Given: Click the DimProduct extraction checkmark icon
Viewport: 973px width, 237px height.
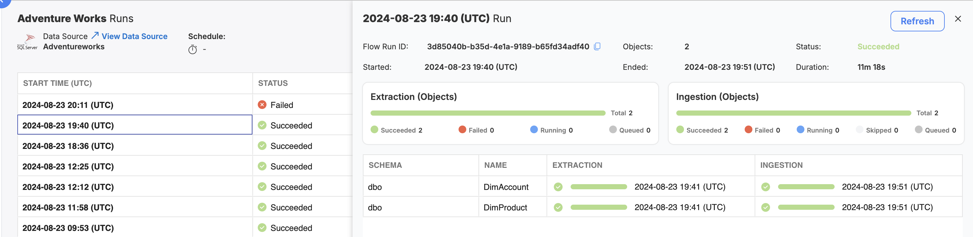Looking at the screenshot, I should [x=558, y=207].
